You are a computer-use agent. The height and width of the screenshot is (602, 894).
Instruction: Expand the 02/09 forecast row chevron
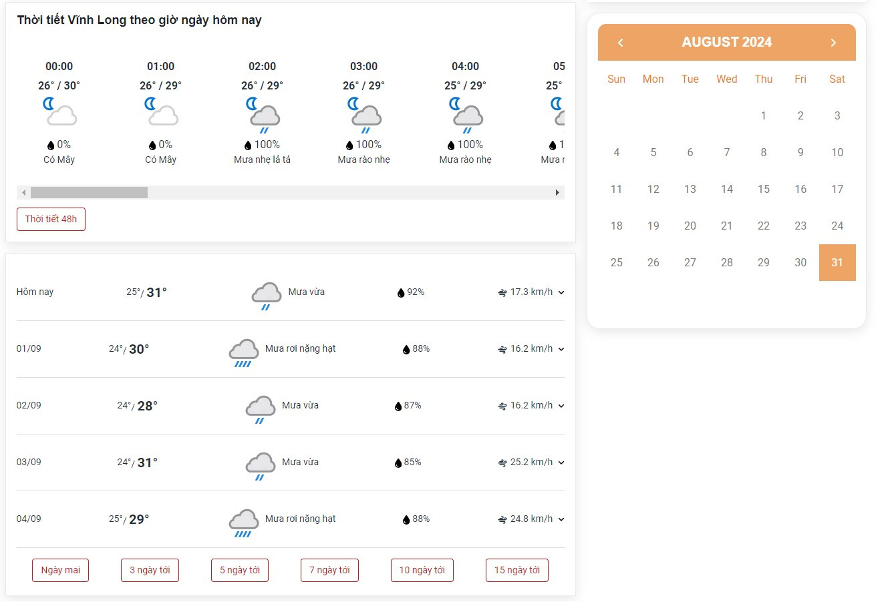561,406
